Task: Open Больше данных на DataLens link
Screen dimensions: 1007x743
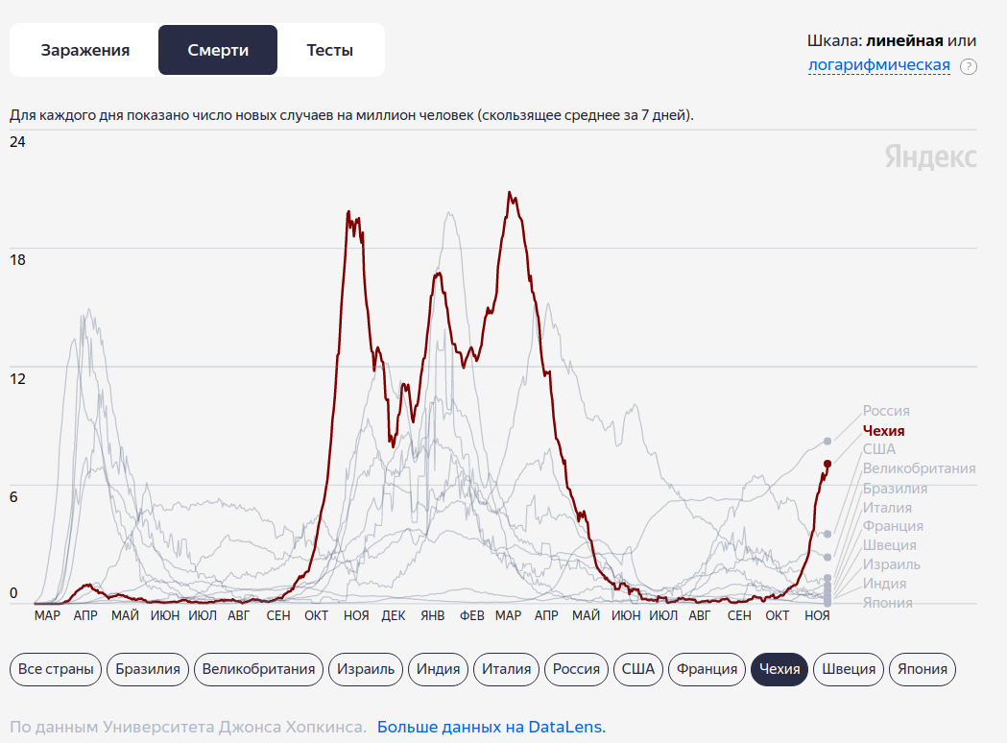Action: [x=491, y=727]
